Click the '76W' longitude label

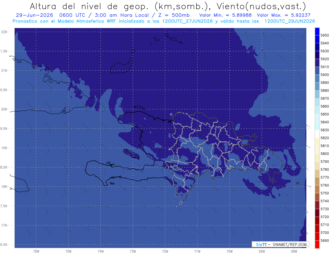point(36,251)
